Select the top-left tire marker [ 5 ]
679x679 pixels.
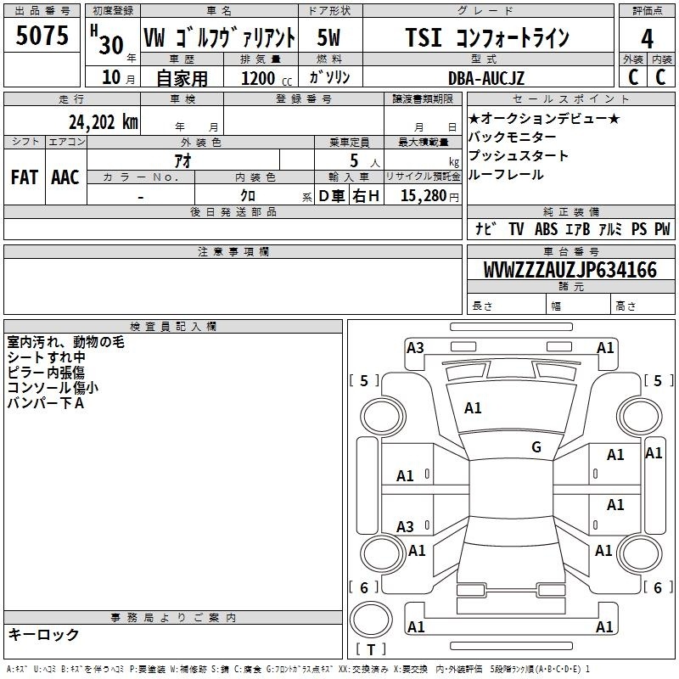click(x=364, y=381)
